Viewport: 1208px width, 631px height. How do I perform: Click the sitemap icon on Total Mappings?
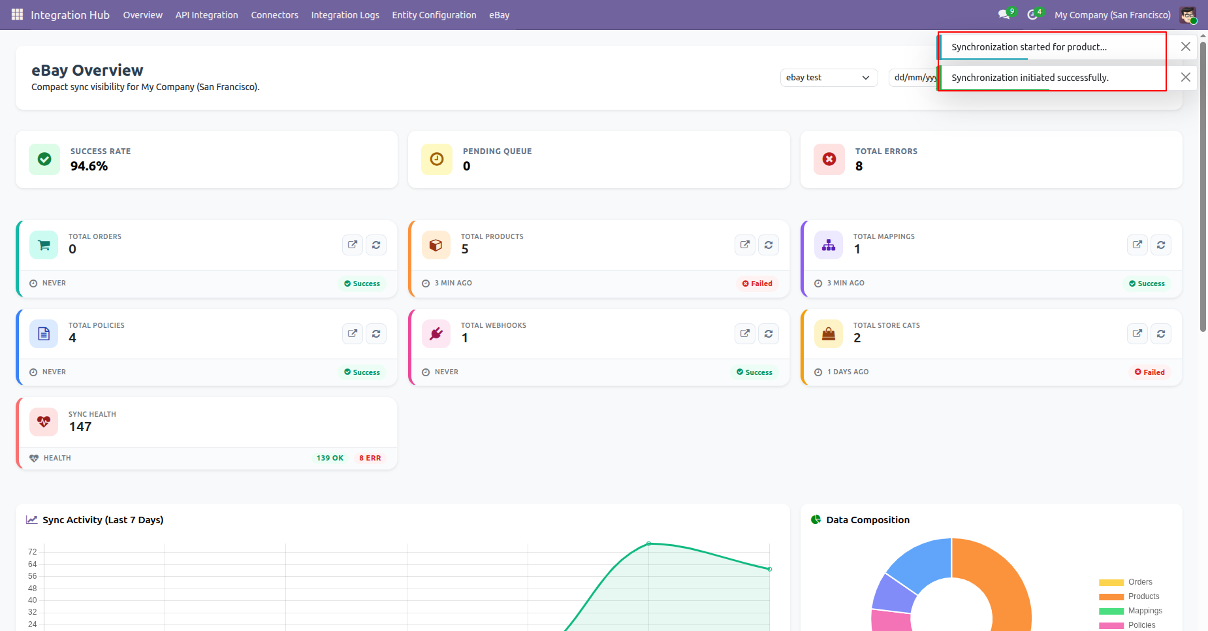(829, 245)
